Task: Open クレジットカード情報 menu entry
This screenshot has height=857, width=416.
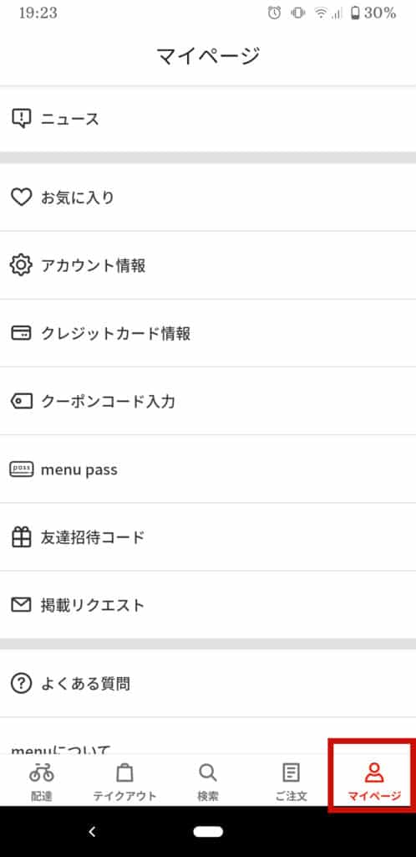Action: click(208, 333)
